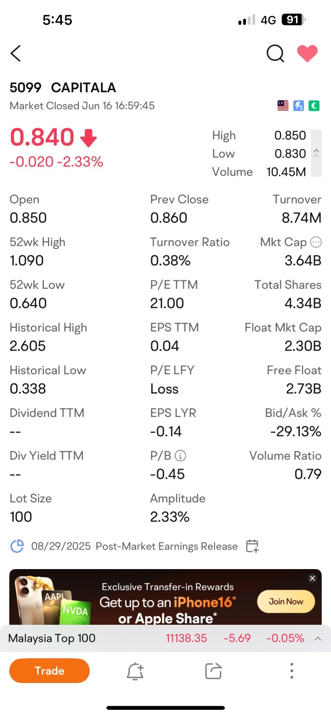Tap the Join Now button
This screenshot has width=331, height=716.
tap(286, 602)
